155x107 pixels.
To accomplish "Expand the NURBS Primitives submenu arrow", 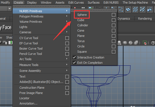I will [67, 11].
